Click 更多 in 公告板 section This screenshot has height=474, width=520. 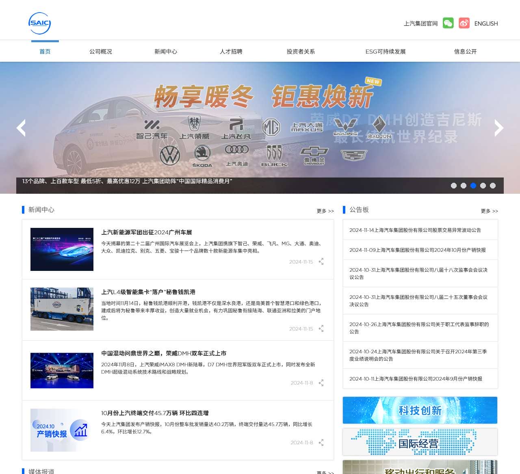coord(490,211)
